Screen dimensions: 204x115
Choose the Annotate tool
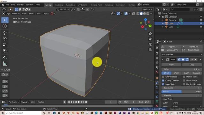click(5, 57)
